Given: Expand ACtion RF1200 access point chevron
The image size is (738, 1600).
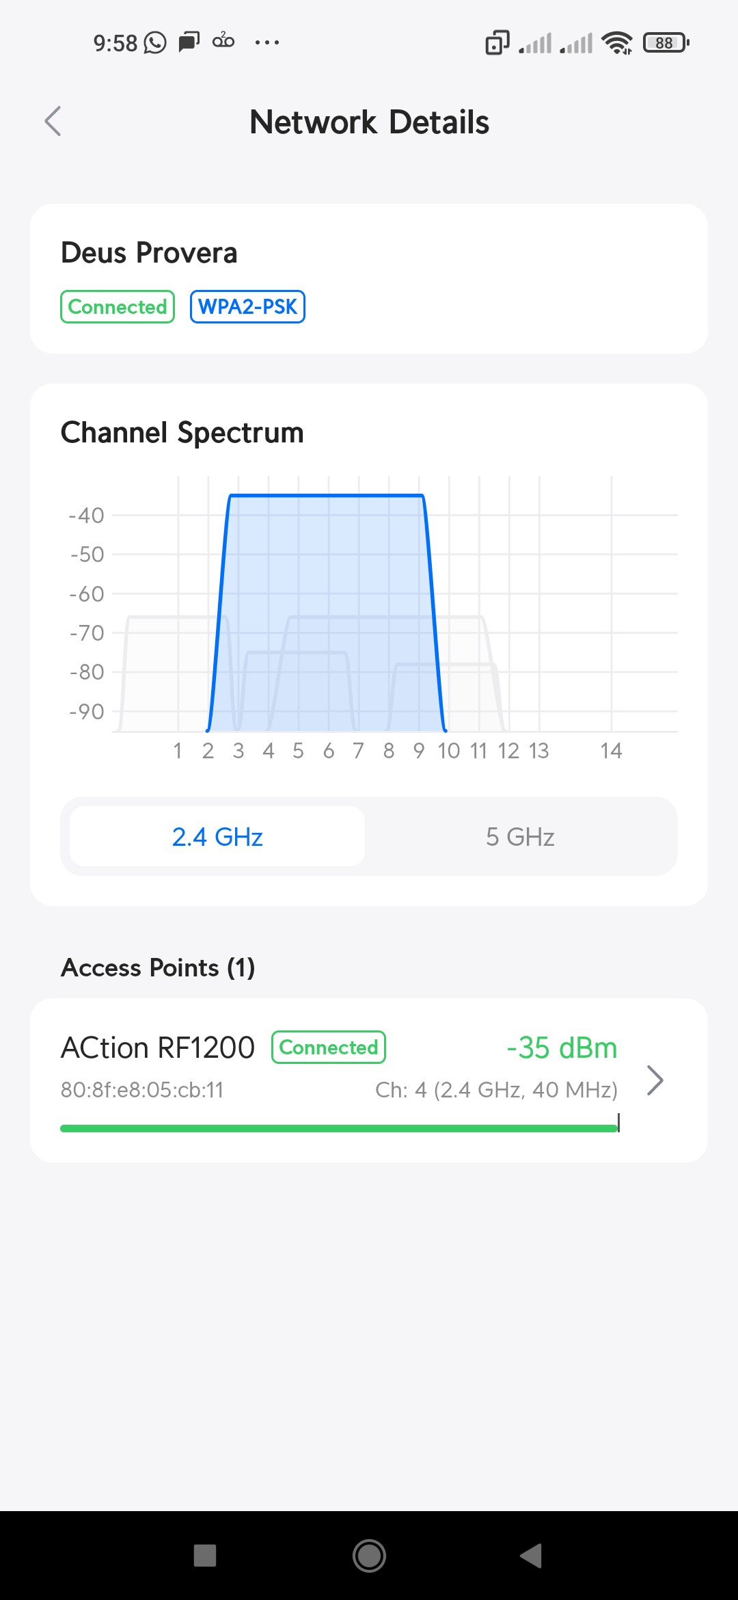Looking at the screenshot, I should pyautogui.click(x=655, y=1080).
